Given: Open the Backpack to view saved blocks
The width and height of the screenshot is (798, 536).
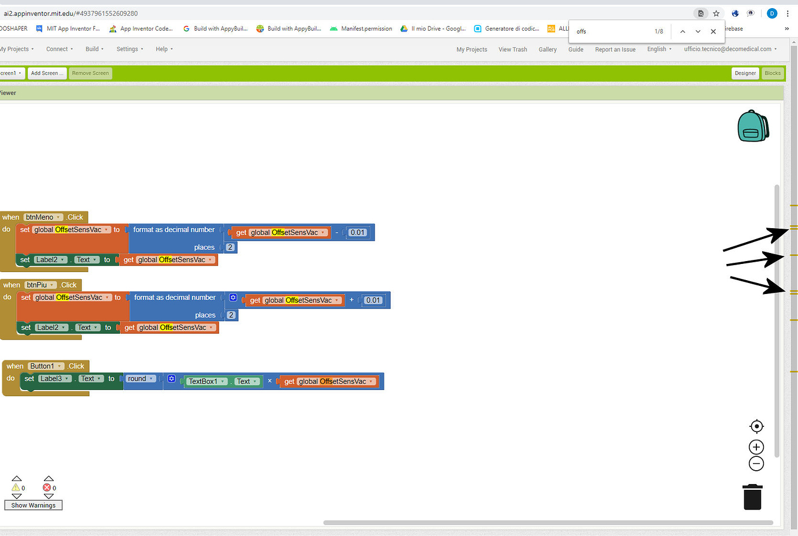Looking at the screenshot, I should [x=753, y=125].
